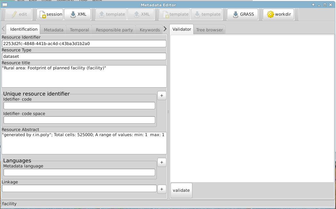Select the Validator tab
336x209 pixels.
(x=181, y=29)
